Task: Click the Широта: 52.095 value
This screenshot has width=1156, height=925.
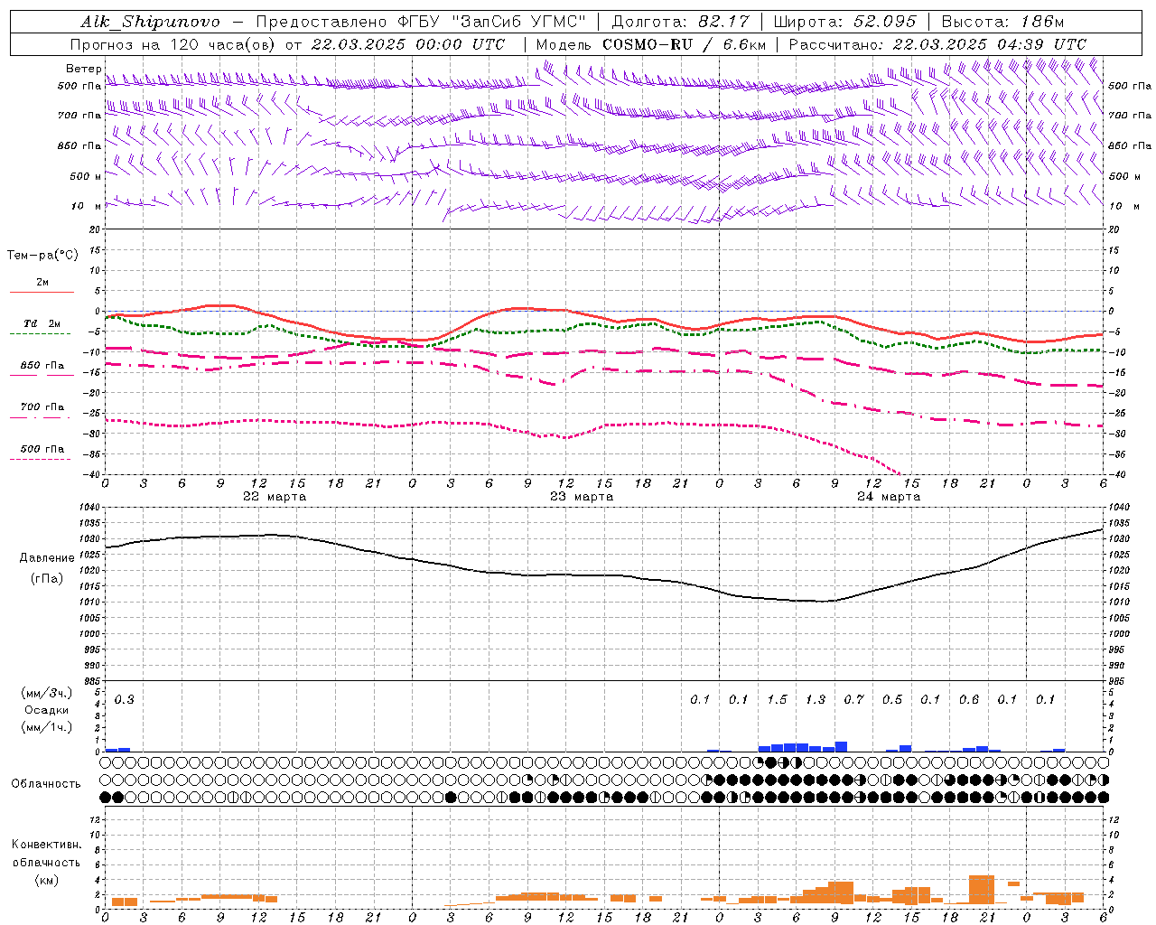Action: (845, 22)
